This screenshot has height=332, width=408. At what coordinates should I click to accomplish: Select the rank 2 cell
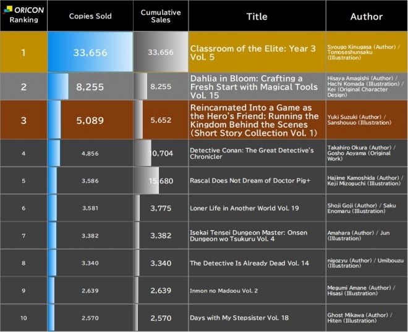[x=23, y=86]
